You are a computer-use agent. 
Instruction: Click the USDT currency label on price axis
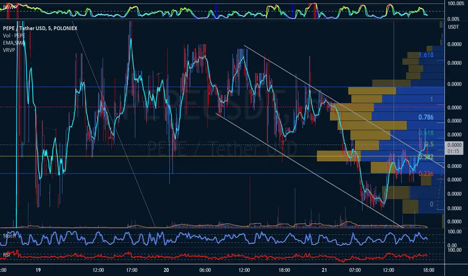(453, 27)
